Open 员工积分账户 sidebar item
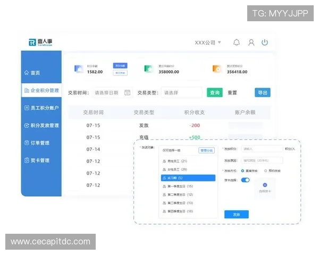Image resolution: width=319 pixels, height=255 pixels. tap(41, 108)
